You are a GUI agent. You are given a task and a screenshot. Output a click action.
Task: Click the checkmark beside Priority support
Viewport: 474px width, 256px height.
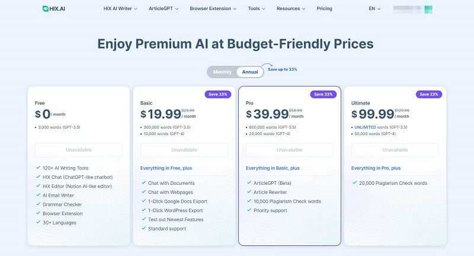pos(248,210)
